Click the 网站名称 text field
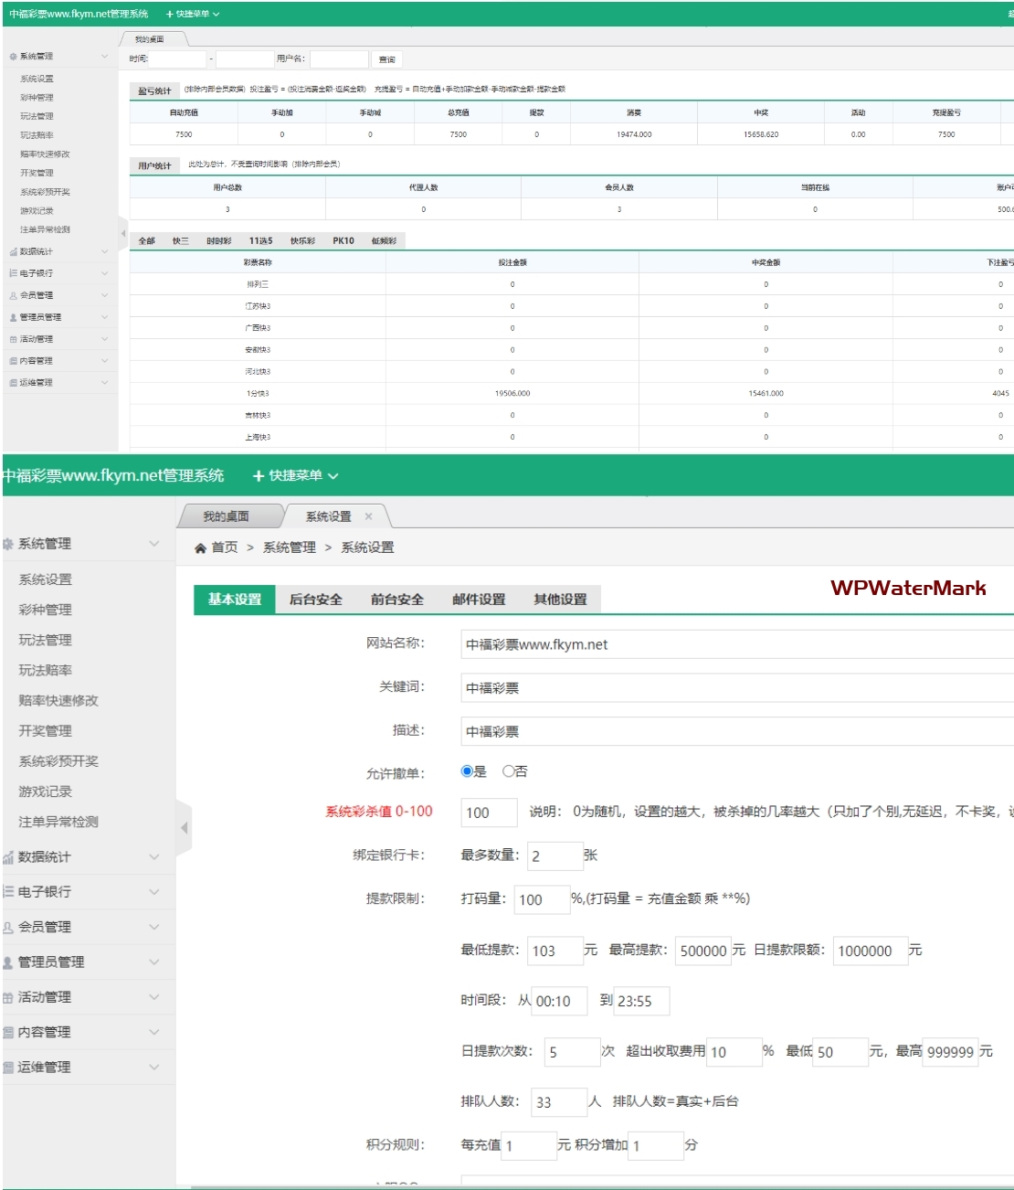 click(x=737, y=644)
